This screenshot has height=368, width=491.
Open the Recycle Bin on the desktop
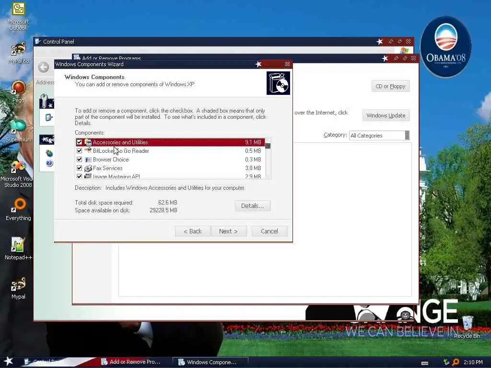pyautogui.click(x=467, y=327)
